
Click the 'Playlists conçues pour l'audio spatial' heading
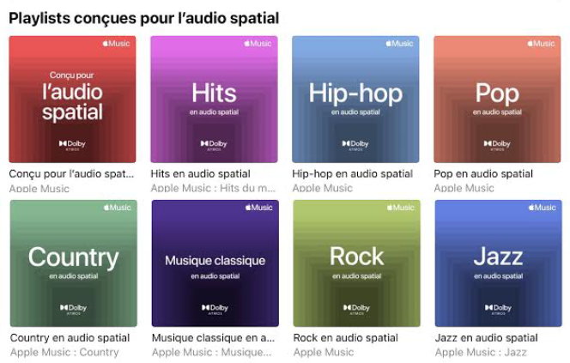click(x=144, y=18)
